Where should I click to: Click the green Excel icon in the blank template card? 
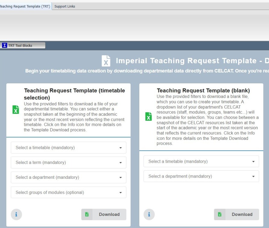pyautogui.click(x=149, y=116)
